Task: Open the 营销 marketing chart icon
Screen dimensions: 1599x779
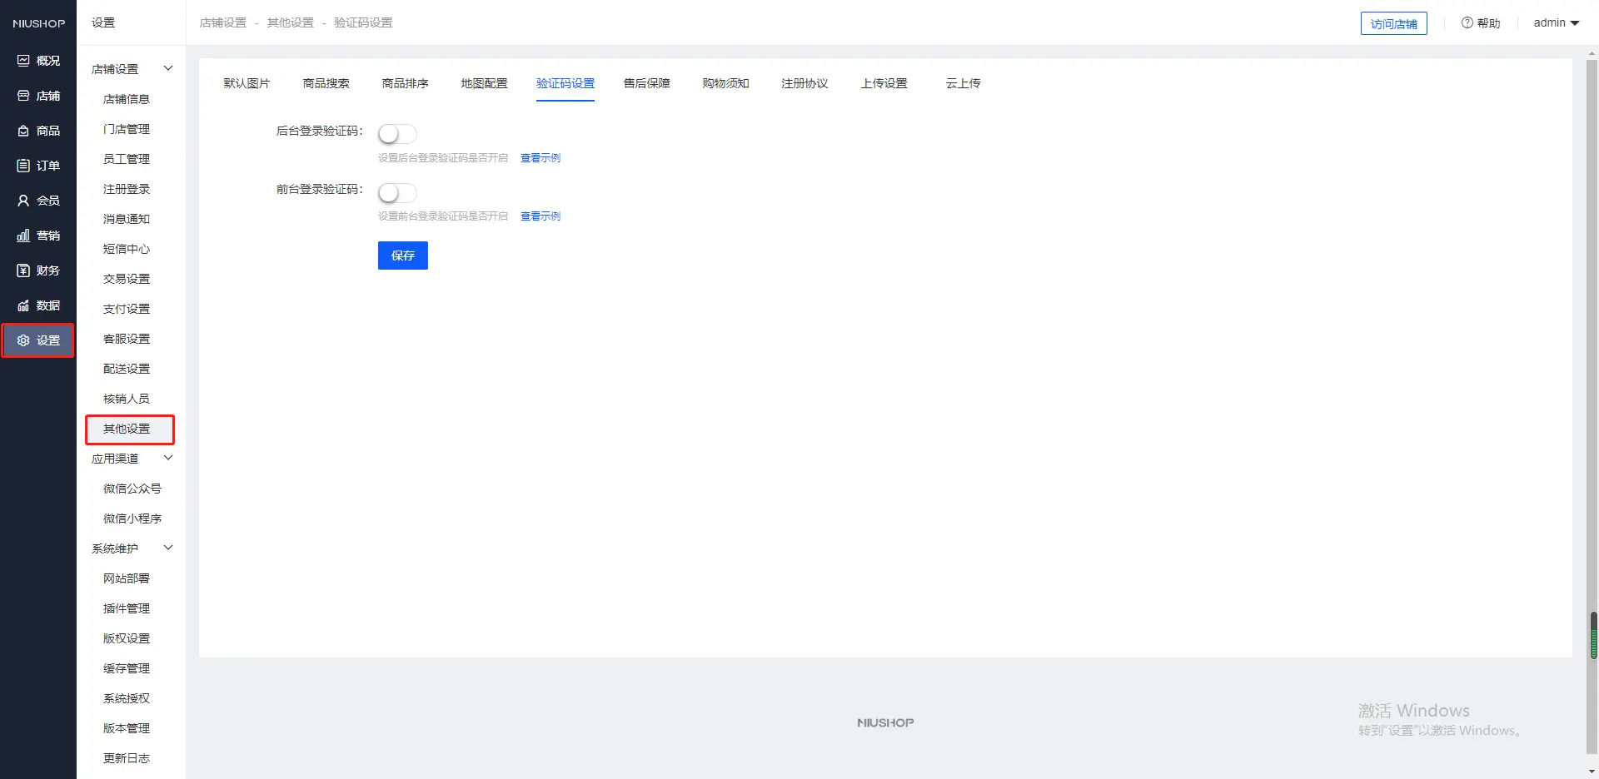Action: 23,236
